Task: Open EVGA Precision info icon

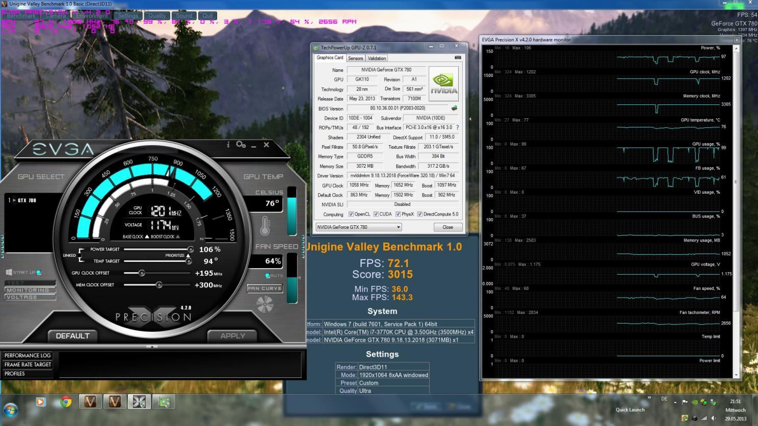Action: (x=228, y=145)
